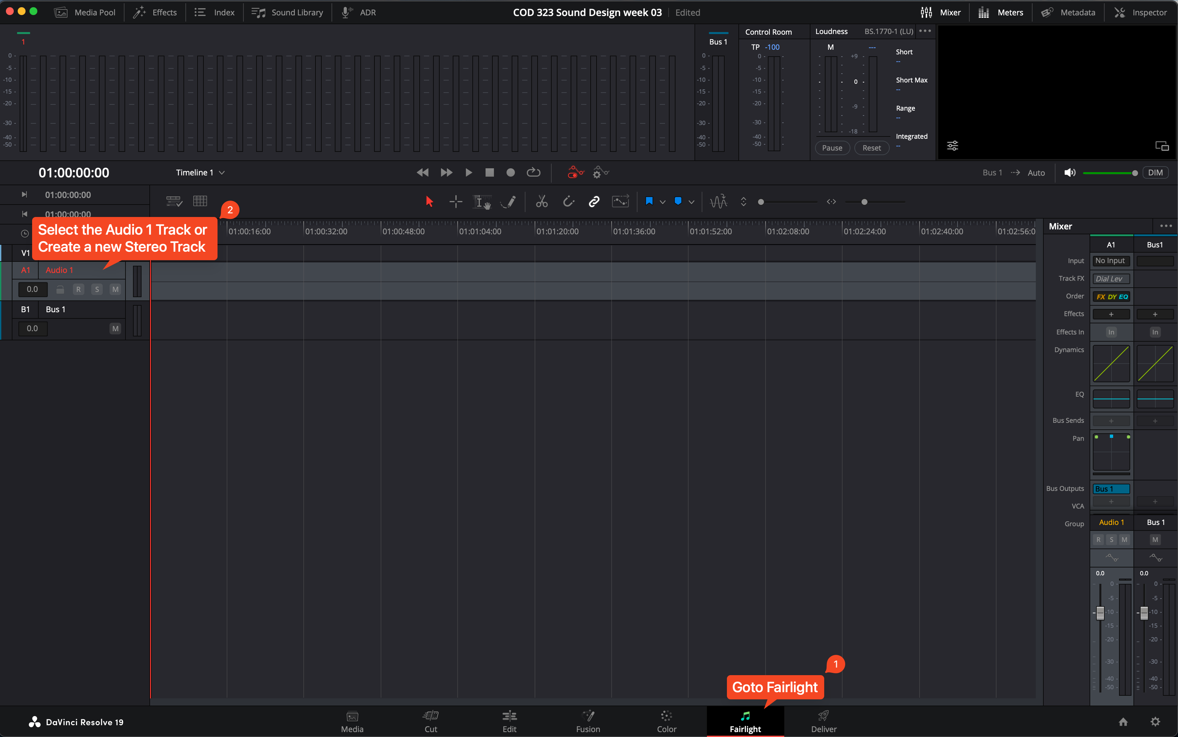The width and height of the screenshot is (1178, 737).
Task: Click the A1 No Input selector
Action: (1111, 261)
